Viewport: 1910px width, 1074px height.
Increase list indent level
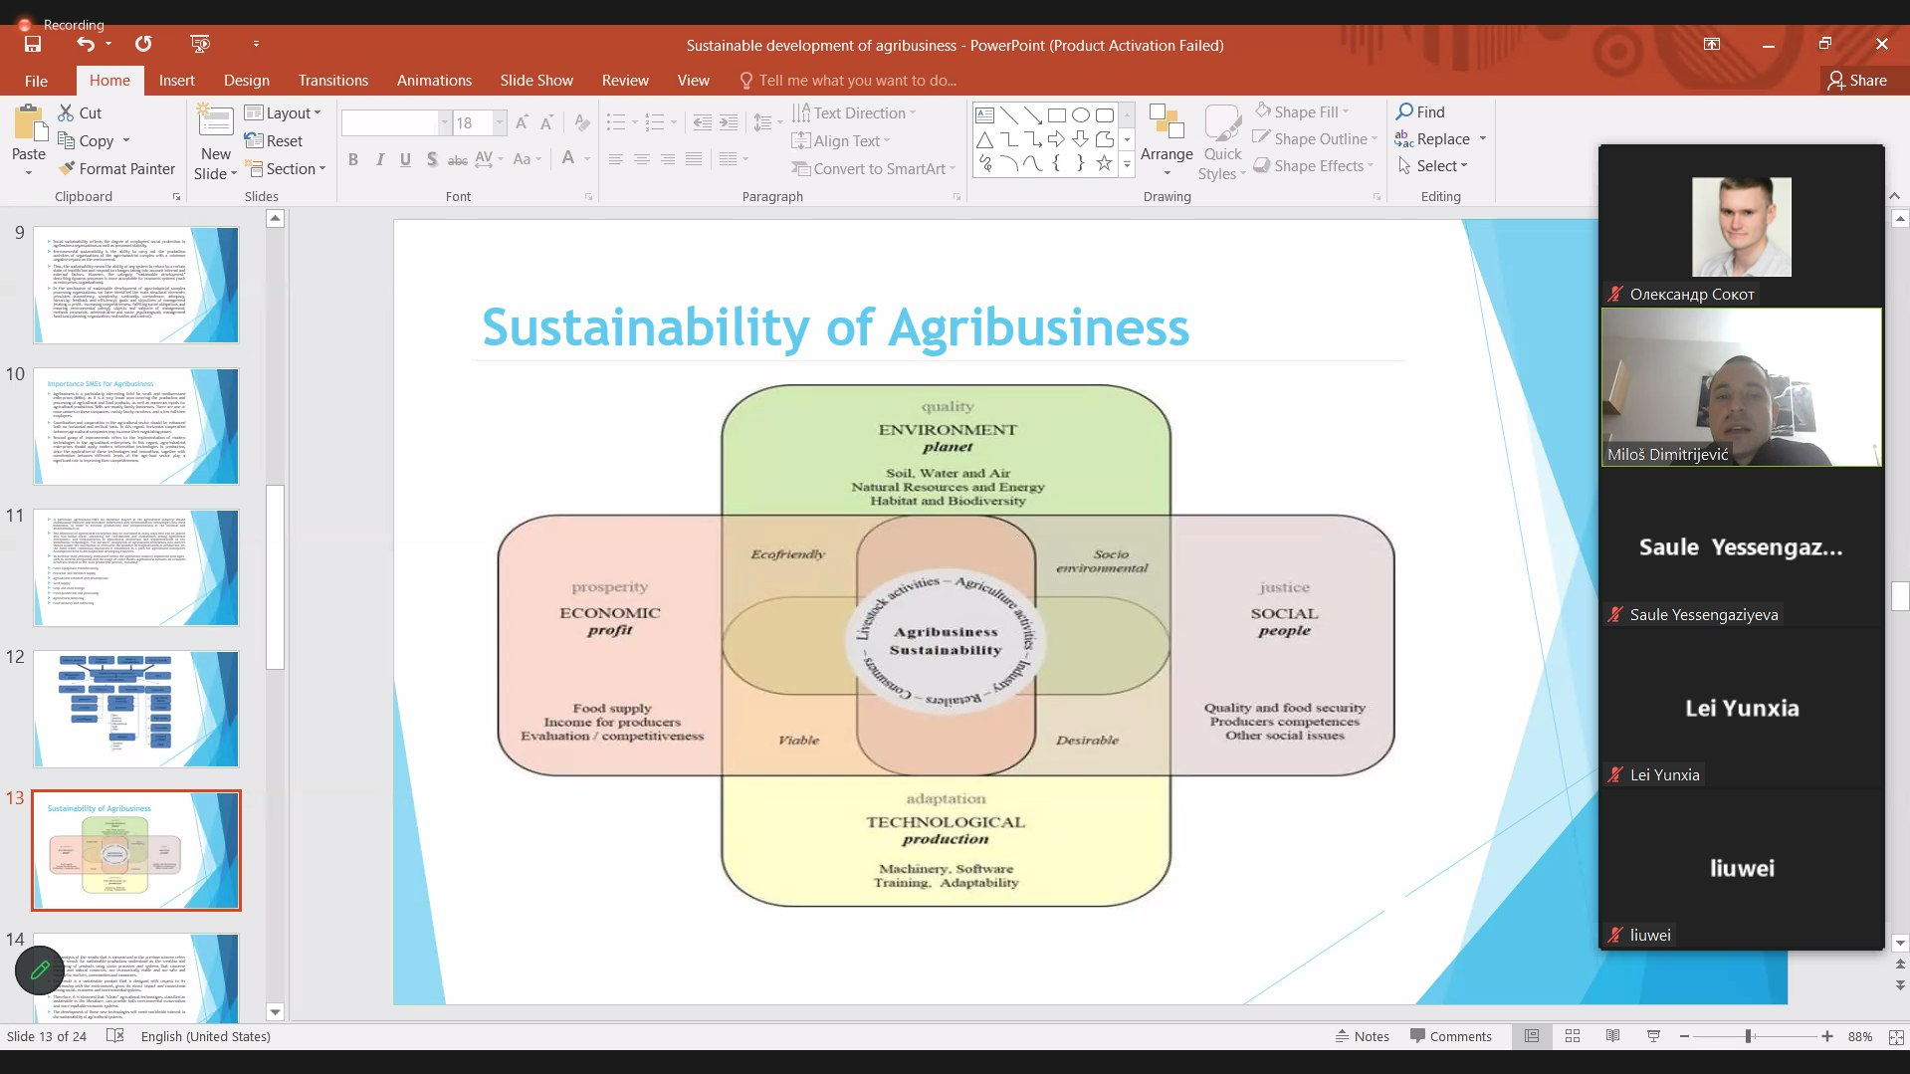click(729, 122)
